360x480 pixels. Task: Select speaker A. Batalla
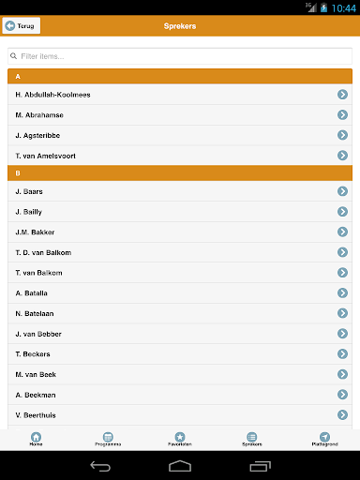(x=180, y=293)
